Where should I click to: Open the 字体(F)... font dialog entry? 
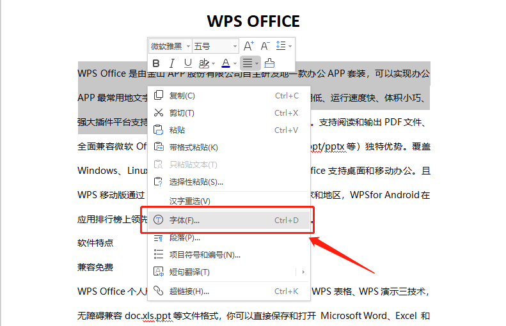pyautogui.click(x=229, y=221)
